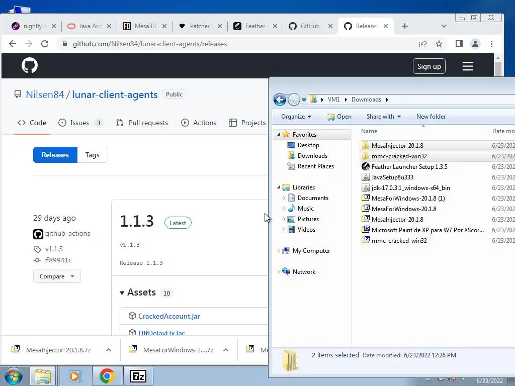The width and height of the screenshot is (515, 386).
Task: Click the Windows Start orb
Action: click(13, 376)
